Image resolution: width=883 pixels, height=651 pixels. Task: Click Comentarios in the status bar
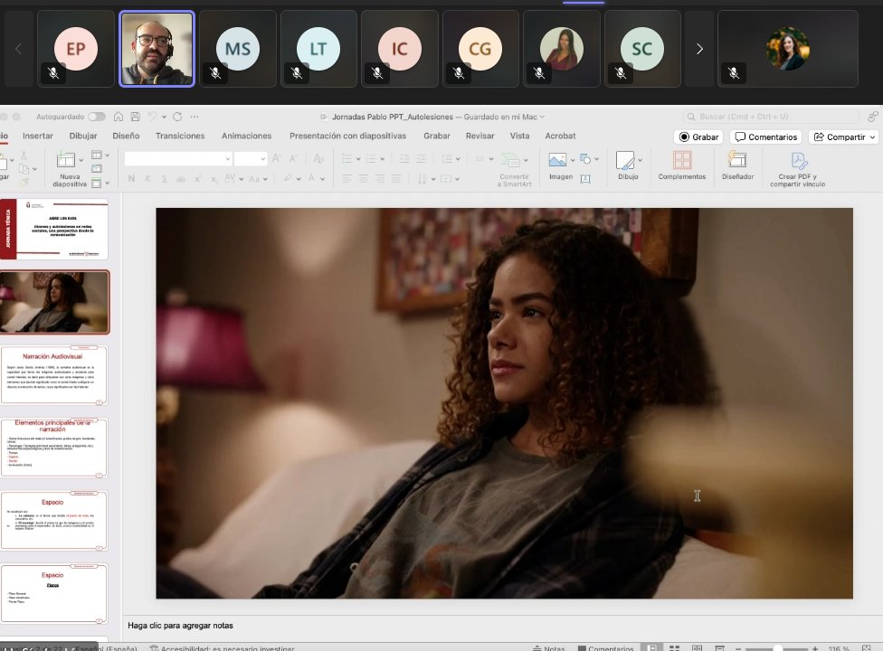606,648
